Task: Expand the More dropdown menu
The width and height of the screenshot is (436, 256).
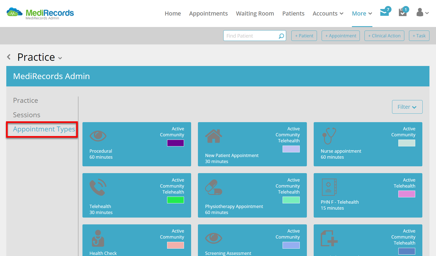Action: 362,13
